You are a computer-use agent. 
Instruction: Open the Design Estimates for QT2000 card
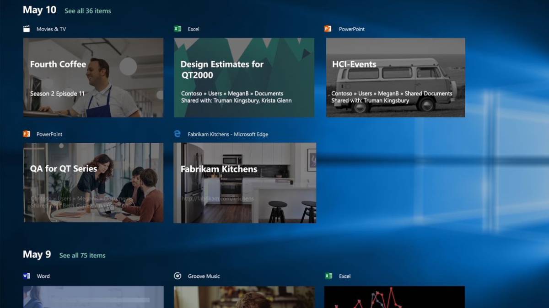coord(244,78)
